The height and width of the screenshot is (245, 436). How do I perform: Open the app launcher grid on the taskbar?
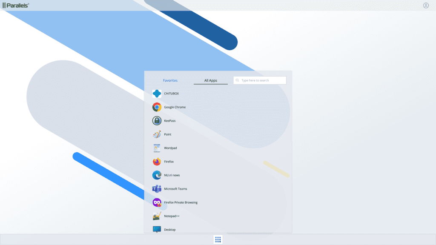click(x=218, y=239)
